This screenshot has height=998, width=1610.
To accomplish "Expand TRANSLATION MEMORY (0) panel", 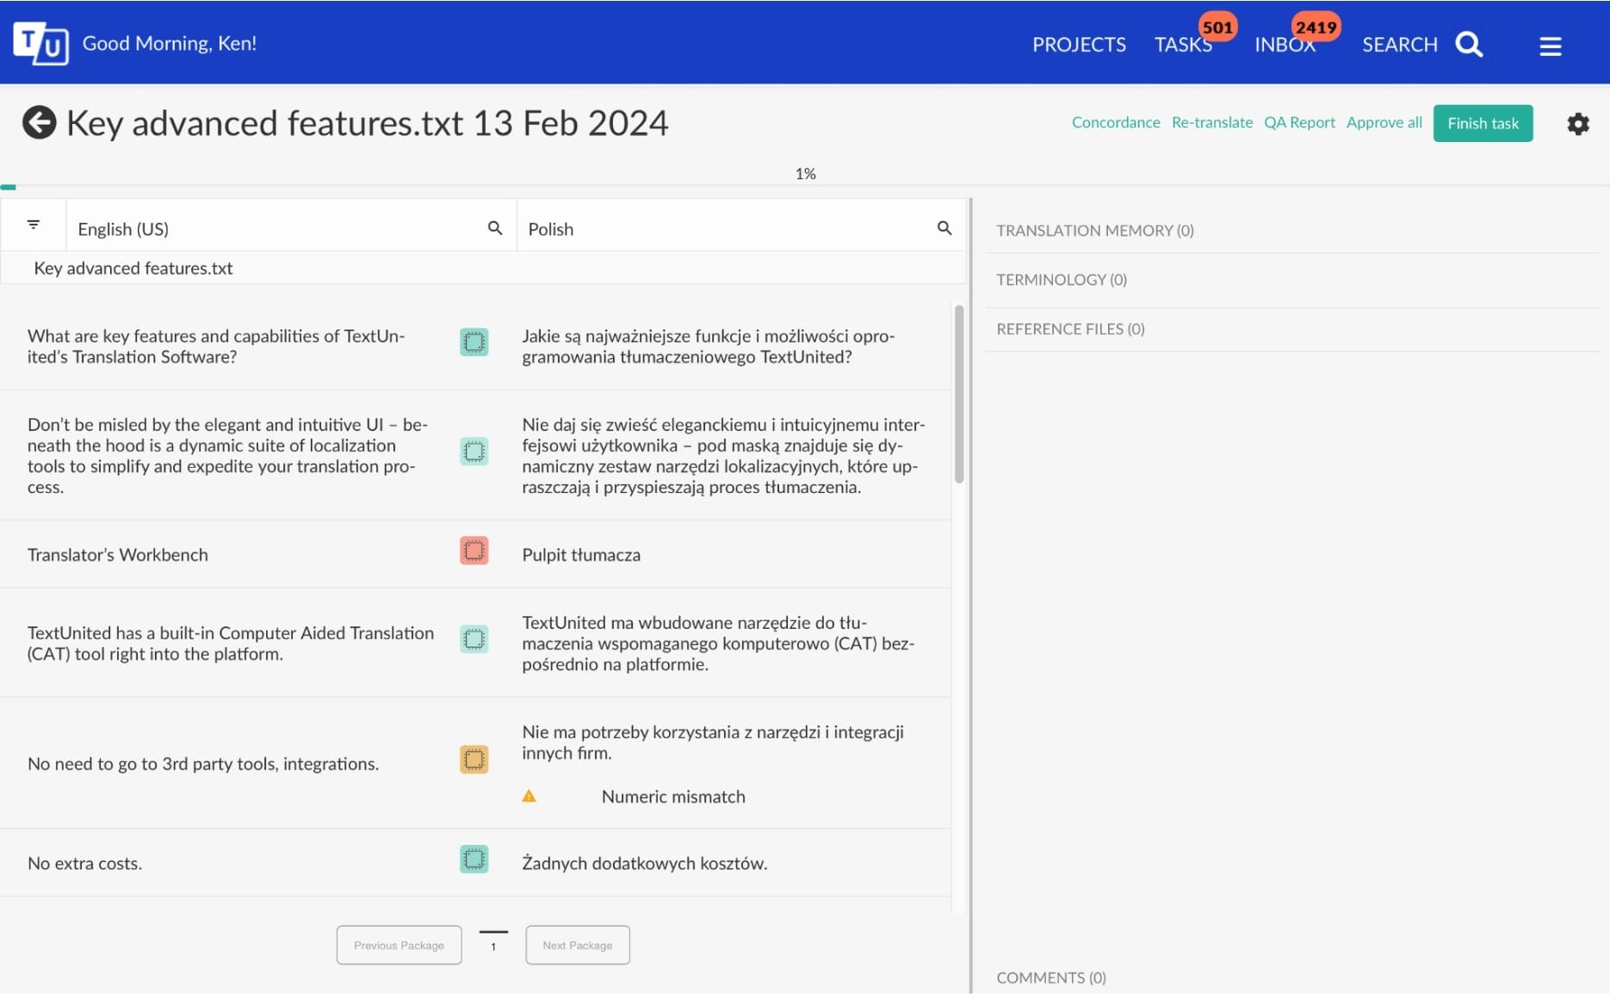I will (x=1095, y=231).
